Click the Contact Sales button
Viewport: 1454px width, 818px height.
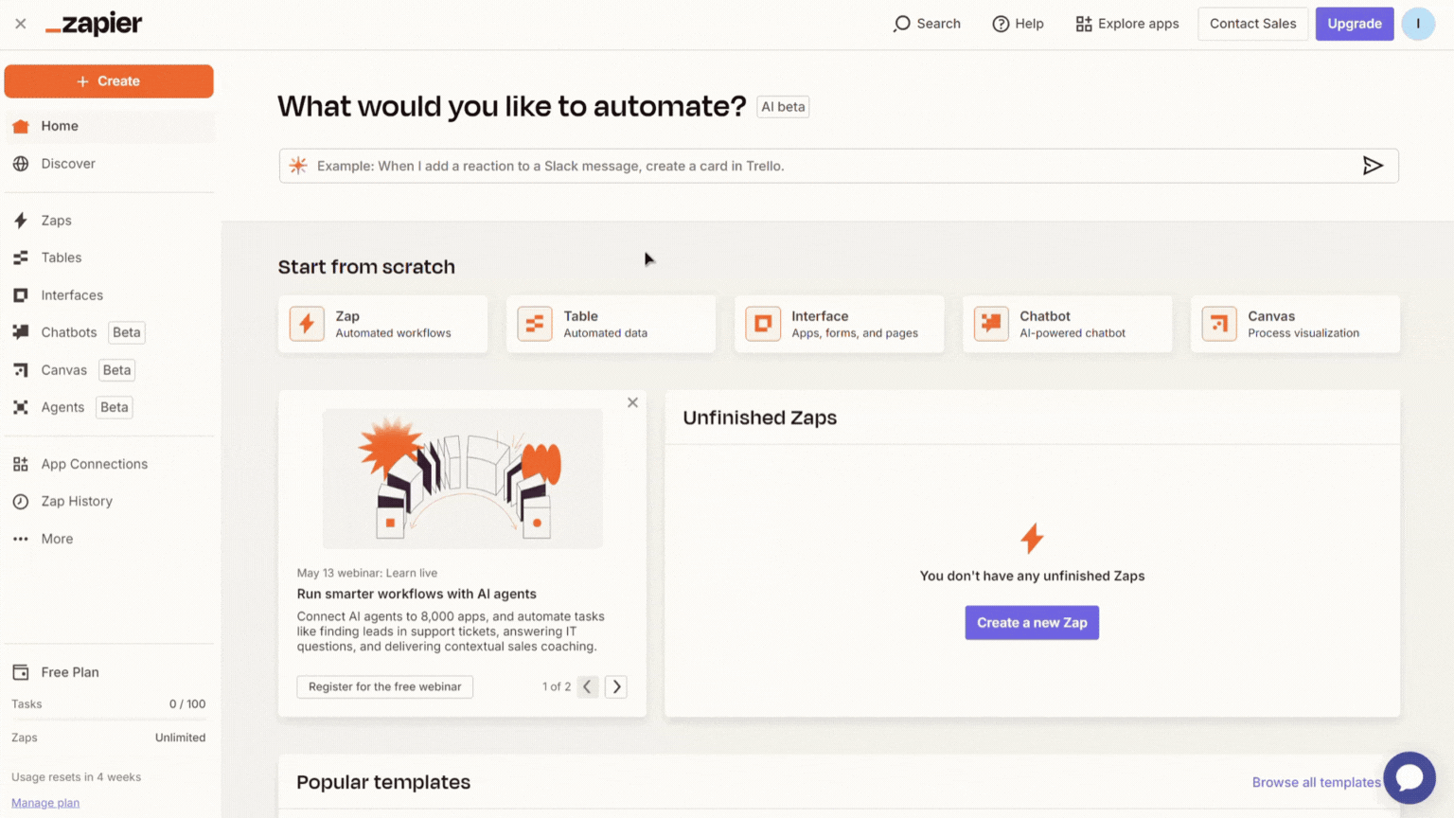click(x=1252, y=24)
